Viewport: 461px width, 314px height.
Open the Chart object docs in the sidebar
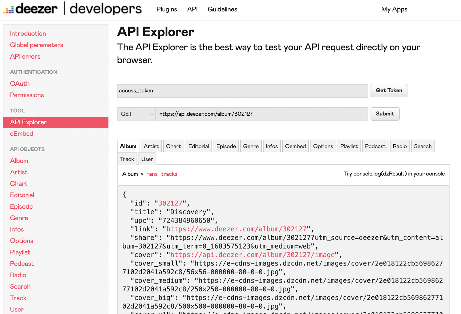19,184
